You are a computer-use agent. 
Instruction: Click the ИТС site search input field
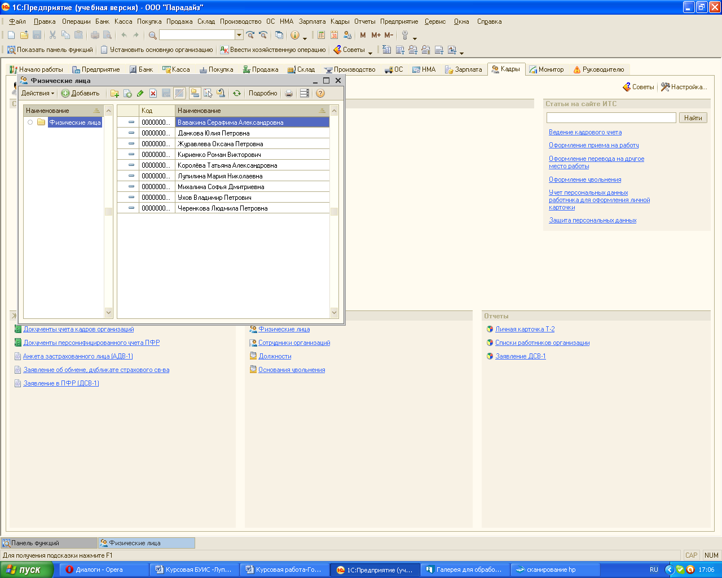tap(611, 117)
